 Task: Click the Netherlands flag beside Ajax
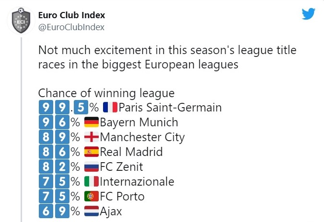pos(92,211)
